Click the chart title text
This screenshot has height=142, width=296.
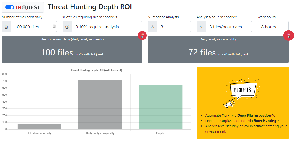pos(96,70)
